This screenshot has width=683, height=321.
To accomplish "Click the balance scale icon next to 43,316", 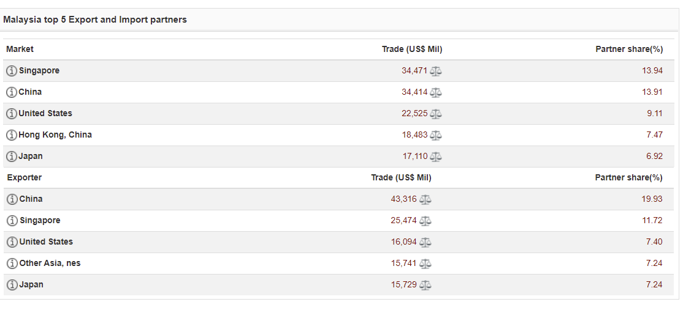I will click(x=425, y=200).
